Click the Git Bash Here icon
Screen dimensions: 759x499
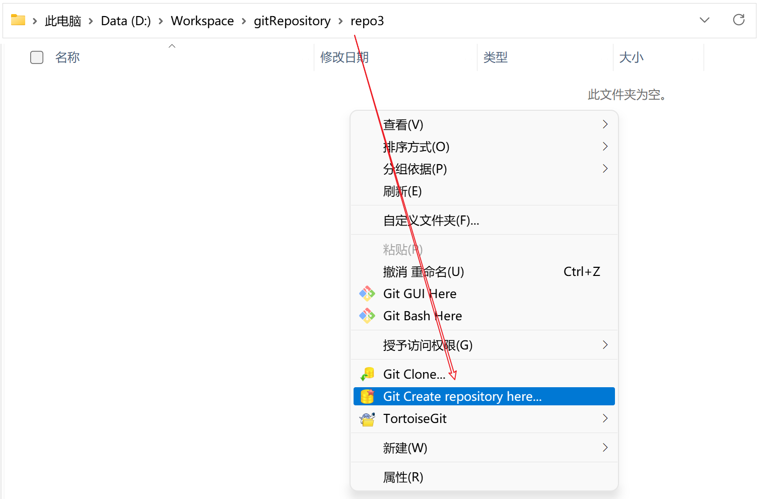point(367,316)
